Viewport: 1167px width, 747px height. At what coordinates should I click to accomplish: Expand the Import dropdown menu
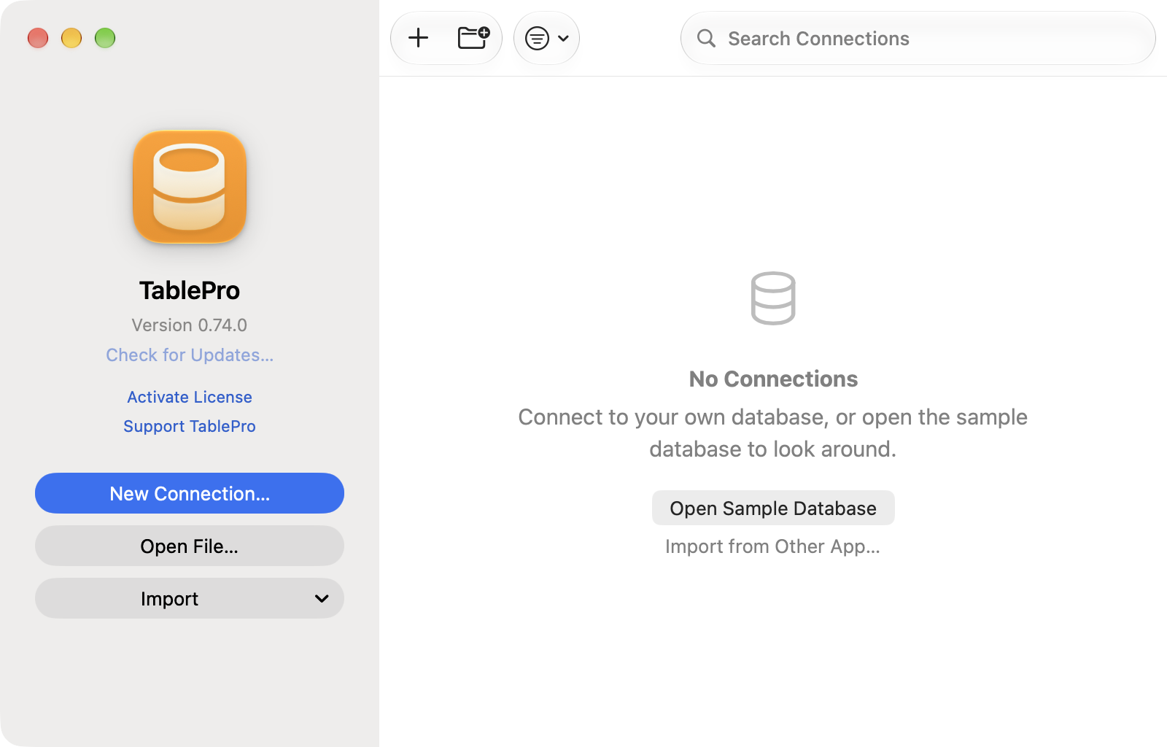pyautogui.click(x=190, y=598)
